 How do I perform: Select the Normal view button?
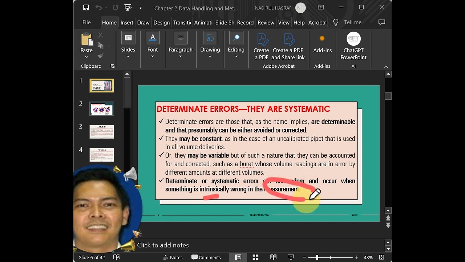pos(238,257)
